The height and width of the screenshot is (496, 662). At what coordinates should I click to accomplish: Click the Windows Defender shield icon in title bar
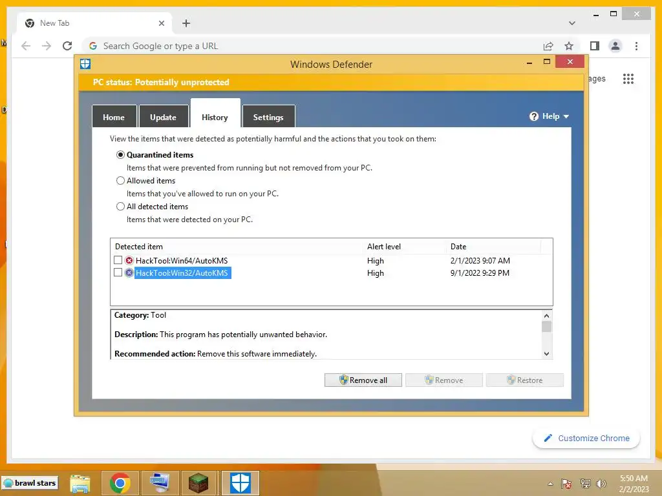(x=85, y=64)
